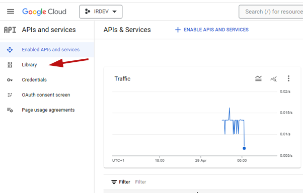Viewport: 303px width, 193px height.
Task: Click the dropdown arrow next to IRDEV
Action: [114, 12]
